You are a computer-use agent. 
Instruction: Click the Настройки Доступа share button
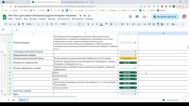click(x=165, y=17)
